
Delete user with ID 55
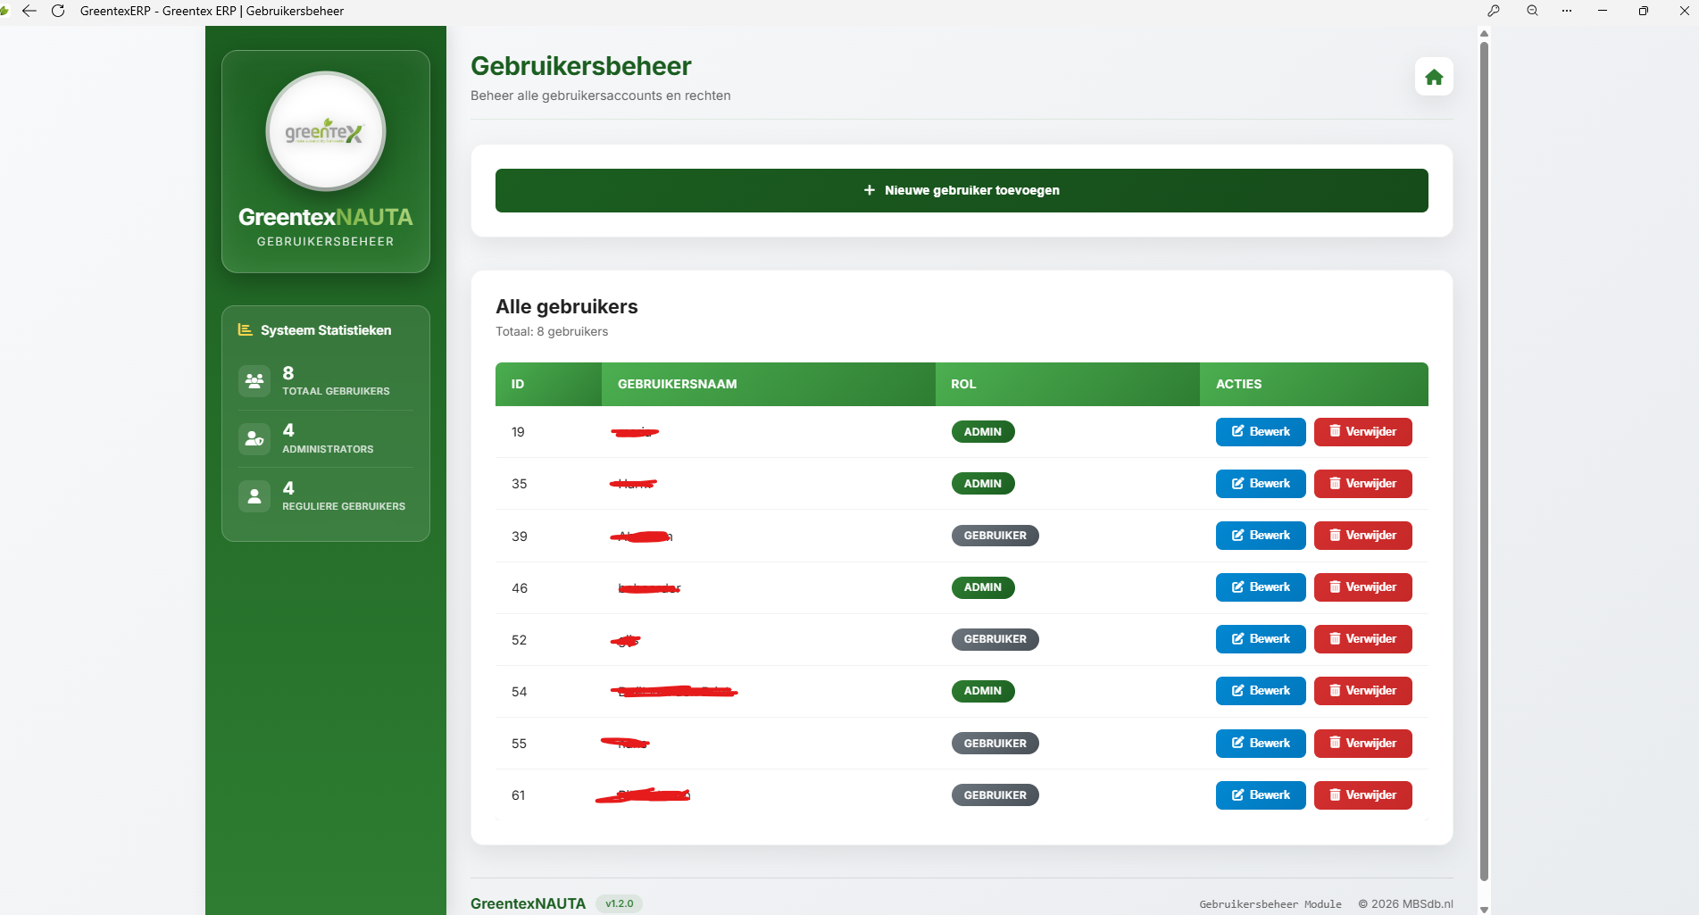pyautogui.click(x=1363, y=744)
